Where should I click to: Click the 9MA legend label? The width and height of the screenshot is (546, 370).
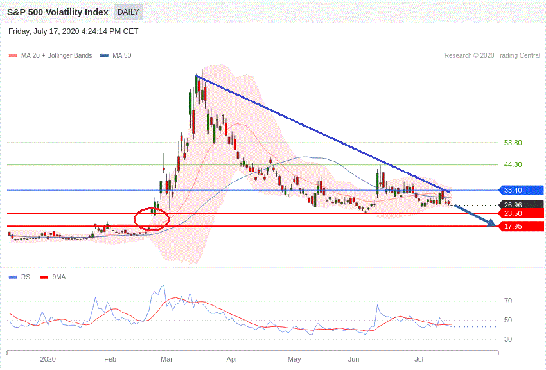click(x=59, y=277)
